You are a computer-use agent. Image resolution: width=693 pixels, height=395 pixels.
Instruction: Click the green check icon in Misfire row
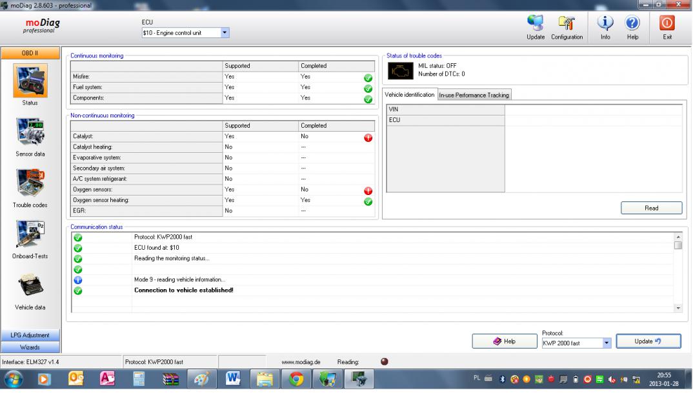pos(368,78)
